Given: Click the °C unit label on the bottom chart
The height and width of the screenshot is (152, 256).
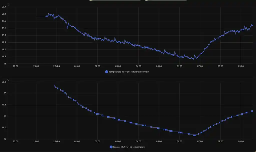Looking at the screenshot, I should point(8,80).
